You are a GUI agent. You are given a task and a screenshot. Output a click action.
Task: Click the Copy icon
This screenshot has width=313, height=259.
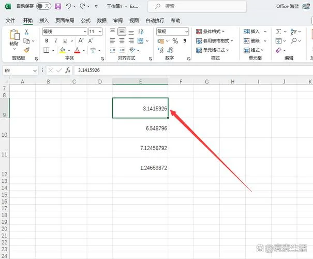[x=26, y=41]
